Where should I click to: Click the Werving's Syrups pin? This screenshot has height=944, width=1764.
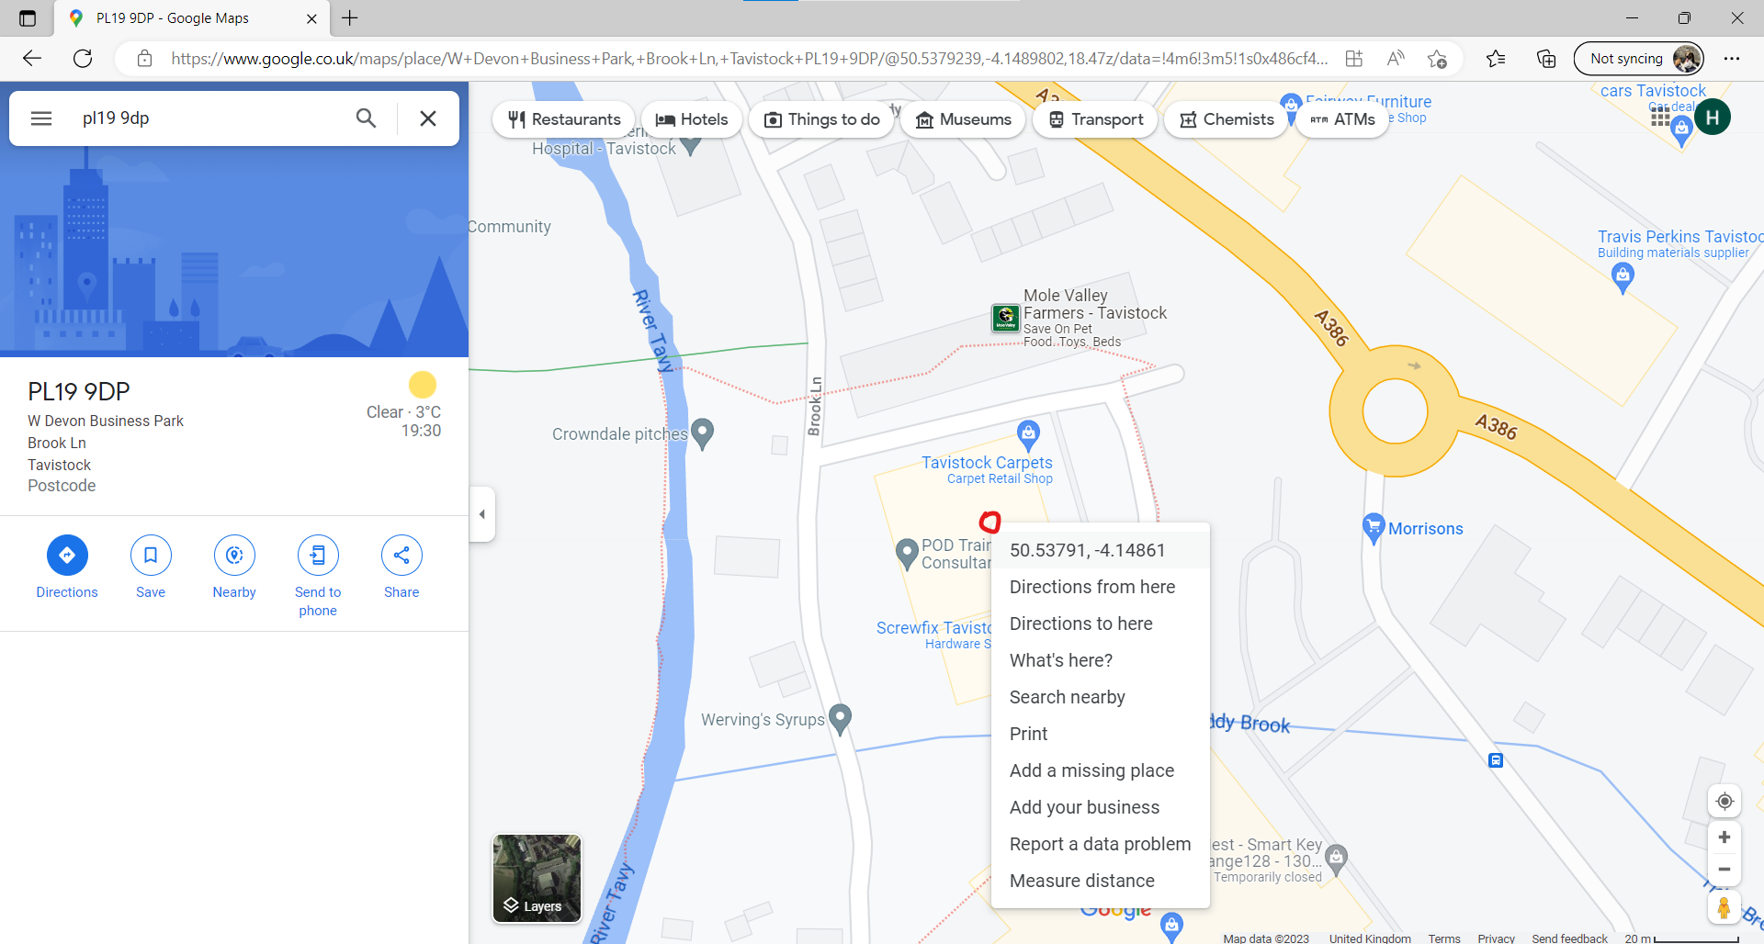click(840, 719)
